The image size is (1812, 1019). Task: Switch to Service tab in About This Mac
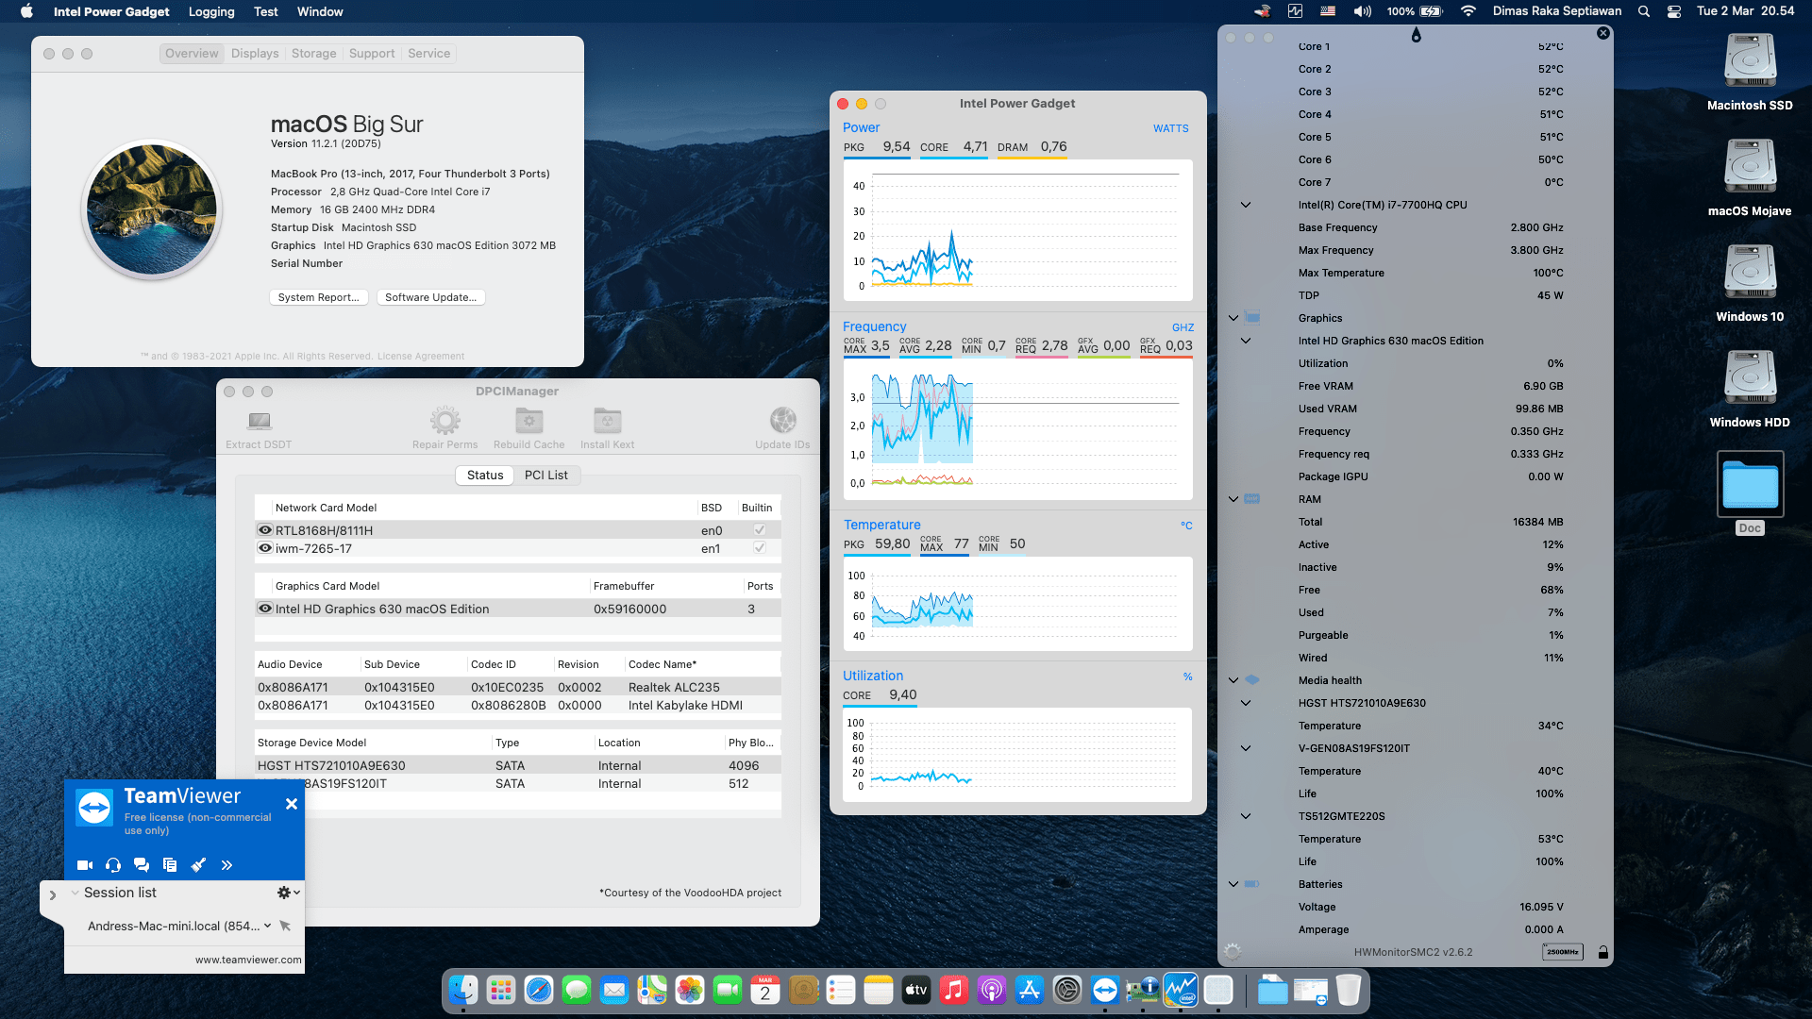pos(429,54)
